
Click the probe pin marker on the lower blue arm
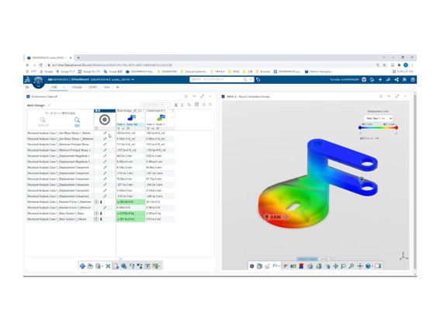362,180
